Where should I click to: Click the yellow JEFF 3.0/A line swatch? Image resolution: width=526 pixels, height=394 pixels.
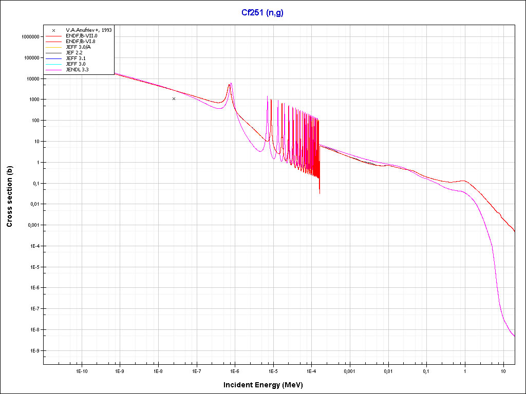pos(53,47)
